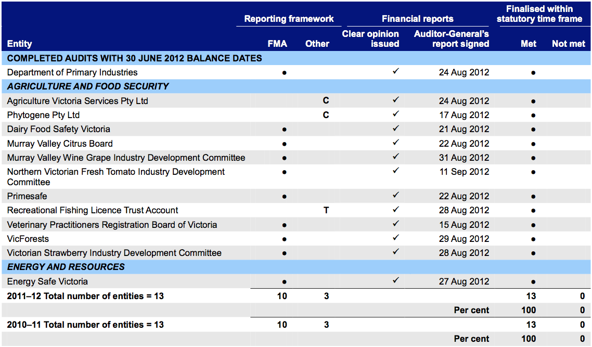This screenshot has height=347, width=592.
Task: Click the "ENERGY AND RESOURCES" section heading
Action: click(x=66, y=267)
